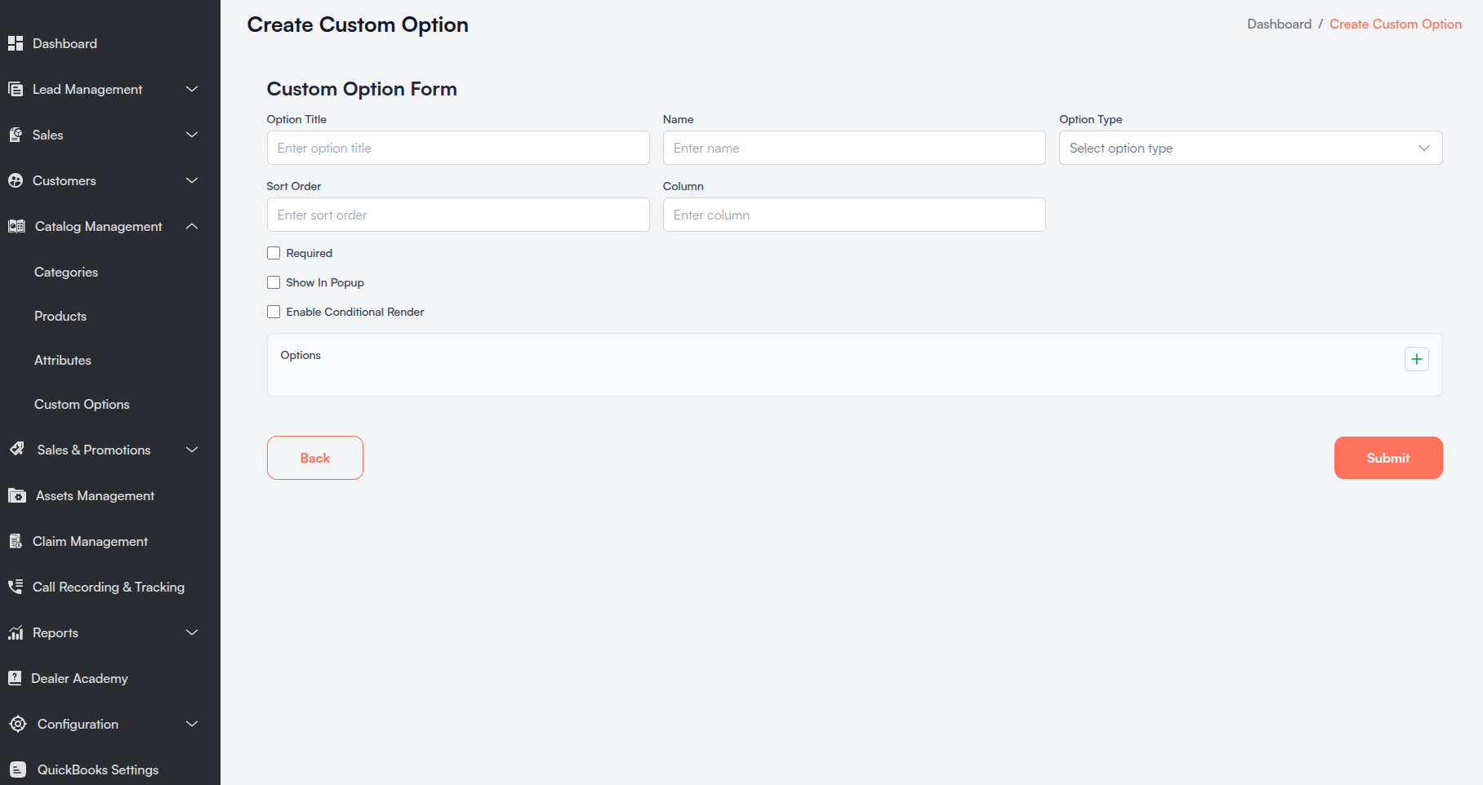Screen dimensions: 1483x785
Task: Click the Customers sidebar icon
Action: (x=16, y=180)
